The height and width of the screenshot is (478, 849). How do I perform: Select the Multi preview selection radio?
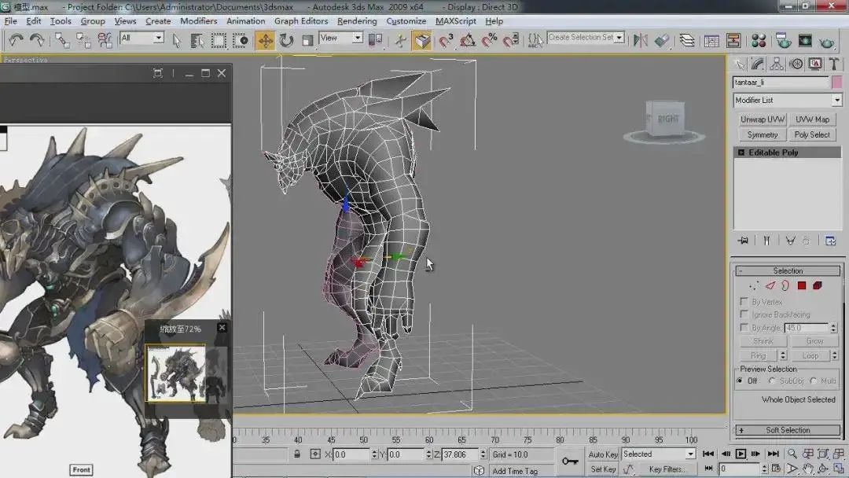(814, 381)
